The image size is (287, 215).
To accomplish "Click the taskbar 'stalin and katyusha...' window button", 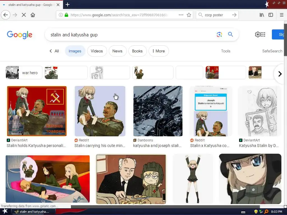I will pyautogui.click(x=33, y=212).
